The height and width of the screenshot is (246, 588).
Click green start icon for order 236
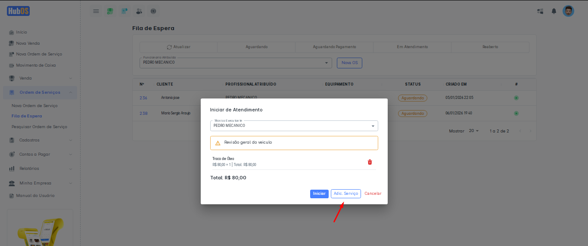pyautogui.click(x=516, y=98)
